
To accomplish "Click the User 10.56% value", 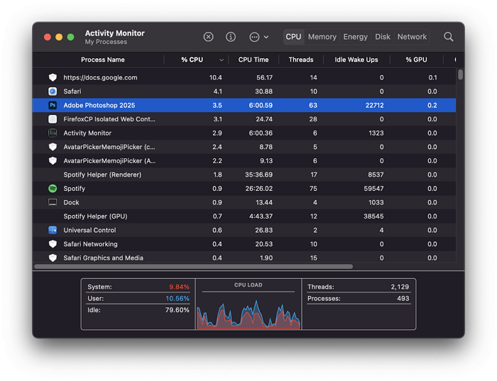I will click(x=177, y=298).
